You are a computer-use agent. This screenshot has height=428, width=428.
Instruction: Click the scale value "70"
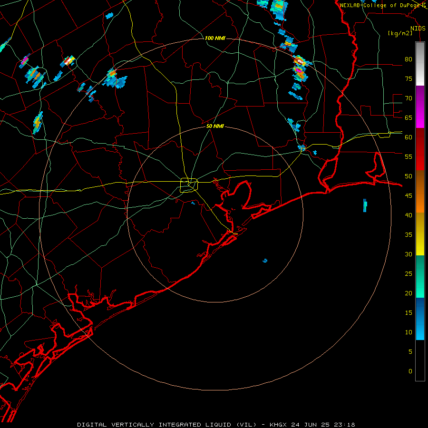(x=409, y=98)
